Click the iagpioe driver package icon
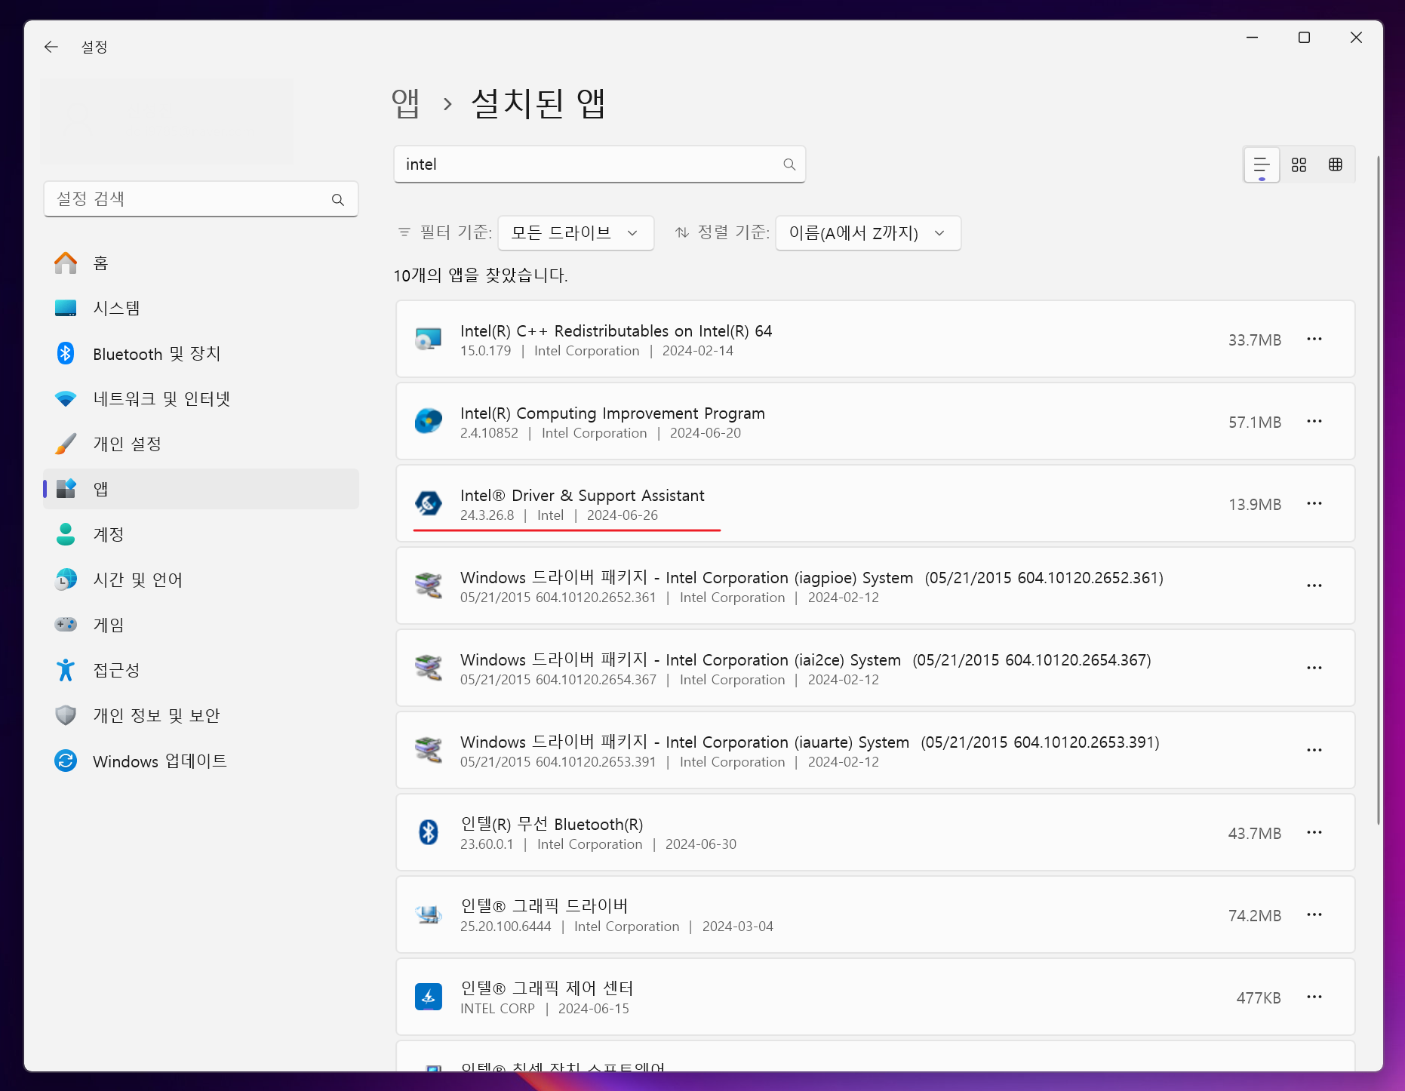This screenshot has height=1091, width=1405. point(429,585)
